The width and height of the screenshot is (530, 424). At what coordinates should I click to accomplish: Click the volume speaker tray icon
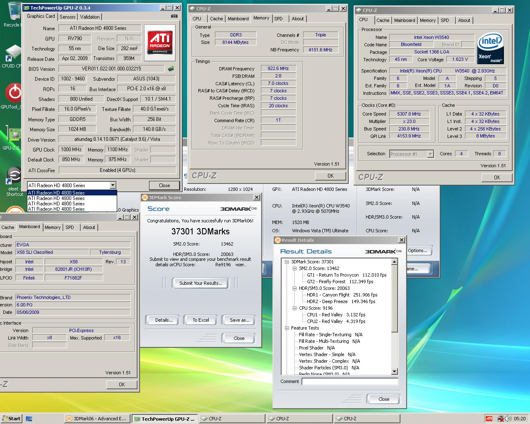tap(508, 419)
